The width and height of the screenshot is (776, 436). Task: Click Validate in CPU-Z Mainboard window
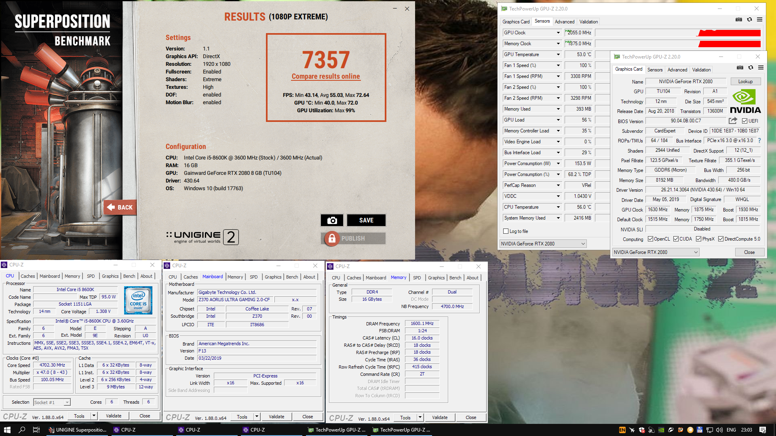point(276,417)
